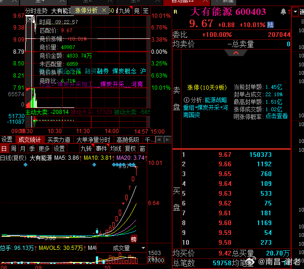Toggle 复权 price adjustment
Screen dimensions: 304x269
pyautogui.click(x=130, y=149)
